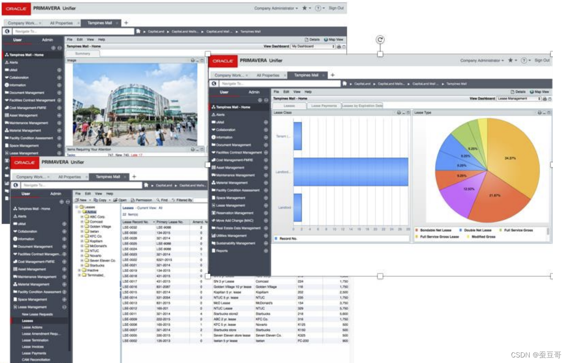Viewport: 569px width, 363px height.
Task: Open View Dashboard dropdown showing My Dashboard
Action: click(313, 46)
